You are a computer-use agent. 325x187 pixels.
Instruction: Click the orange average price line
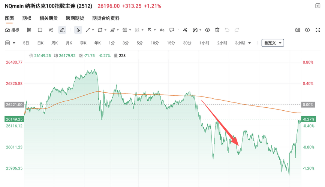click(225, 100)
